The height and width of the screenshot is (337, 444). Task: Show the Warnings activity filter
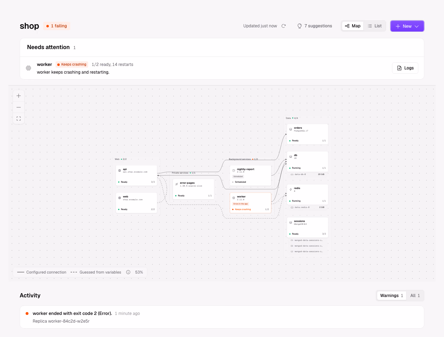pyautogui.click(x=391, y=296)
